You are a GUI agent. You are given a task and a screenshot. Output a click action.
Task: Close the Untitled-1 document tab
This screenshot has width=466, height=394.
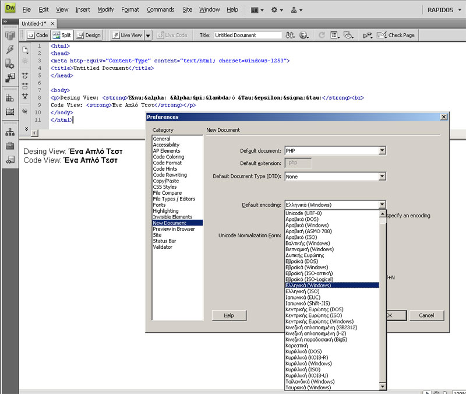pyautogui.click(x=52, y=23)
